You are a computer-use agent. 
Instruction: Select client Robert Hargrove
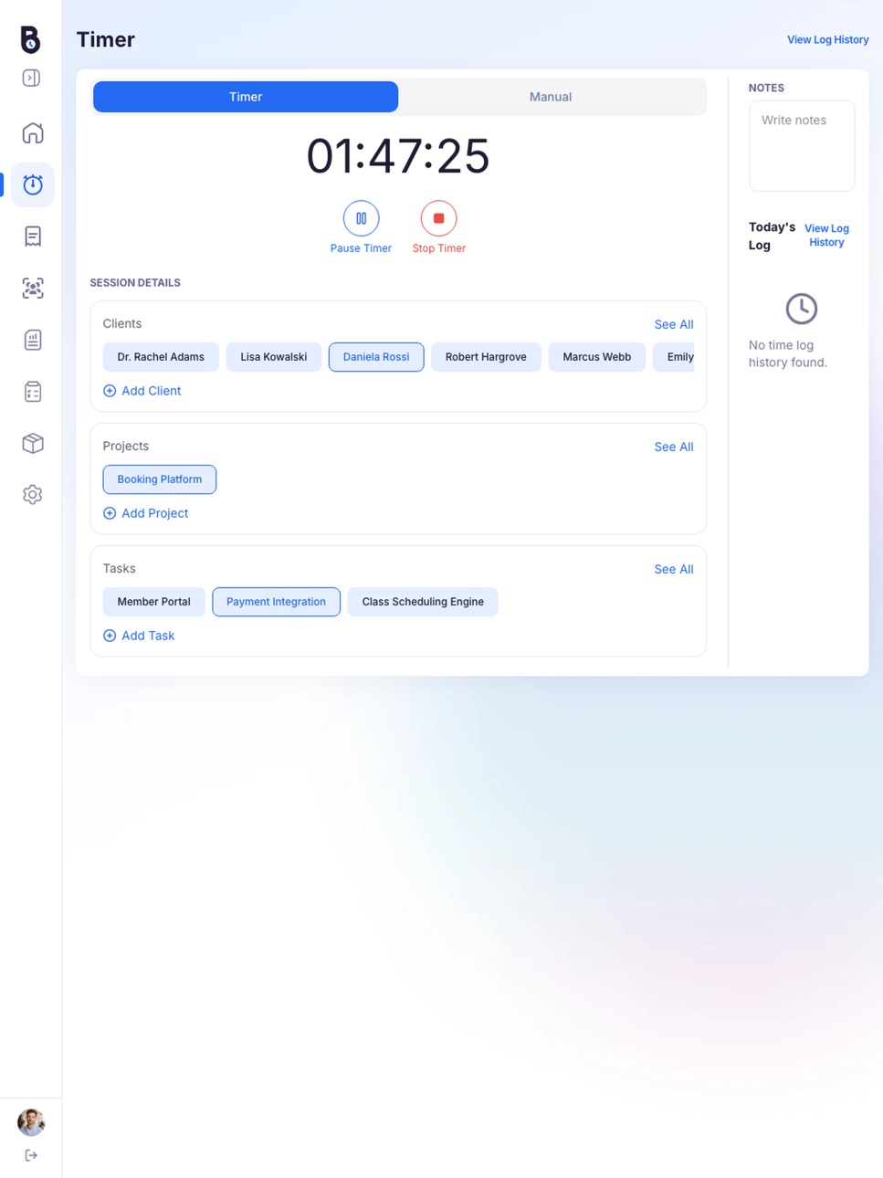pyautogui.click(x=486, y=357)
